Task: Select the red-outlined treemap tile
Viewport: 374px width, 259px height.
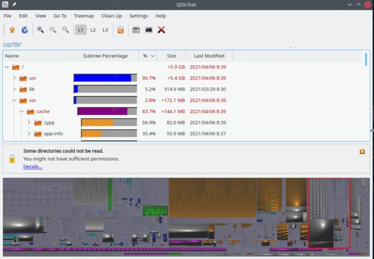Action: coord(329,213)
